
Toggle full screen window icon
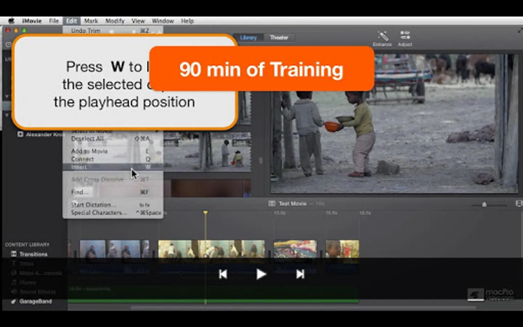point(520,31)
